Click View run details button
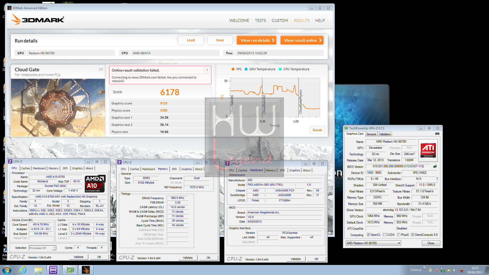The image size is (489, 275). pyautogui.click(x=256, y=40)
